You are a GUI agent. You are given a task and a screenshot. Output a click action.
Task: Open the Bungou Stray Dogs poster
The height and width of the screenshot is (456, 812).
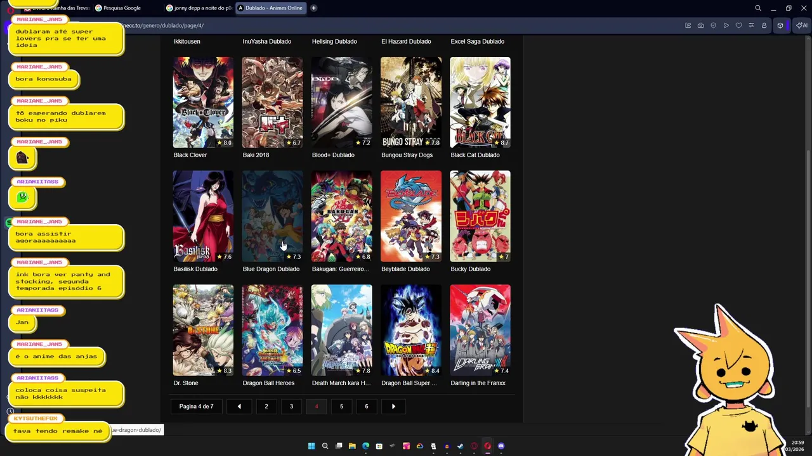[x=410, y=103]
